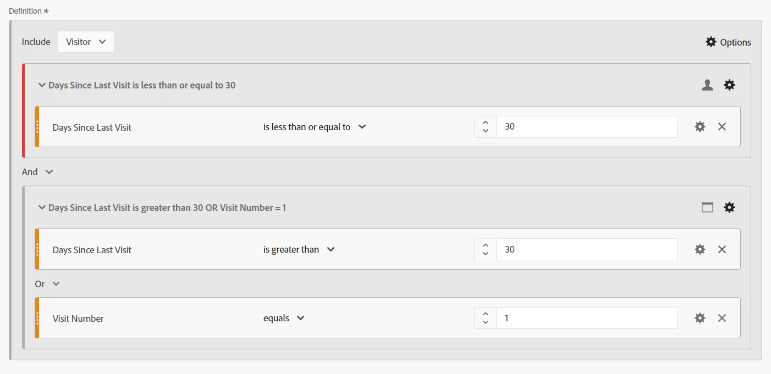Open 'is less than or equal to' operator dropdown
The image size is (771, 374).
click(315, 127)
